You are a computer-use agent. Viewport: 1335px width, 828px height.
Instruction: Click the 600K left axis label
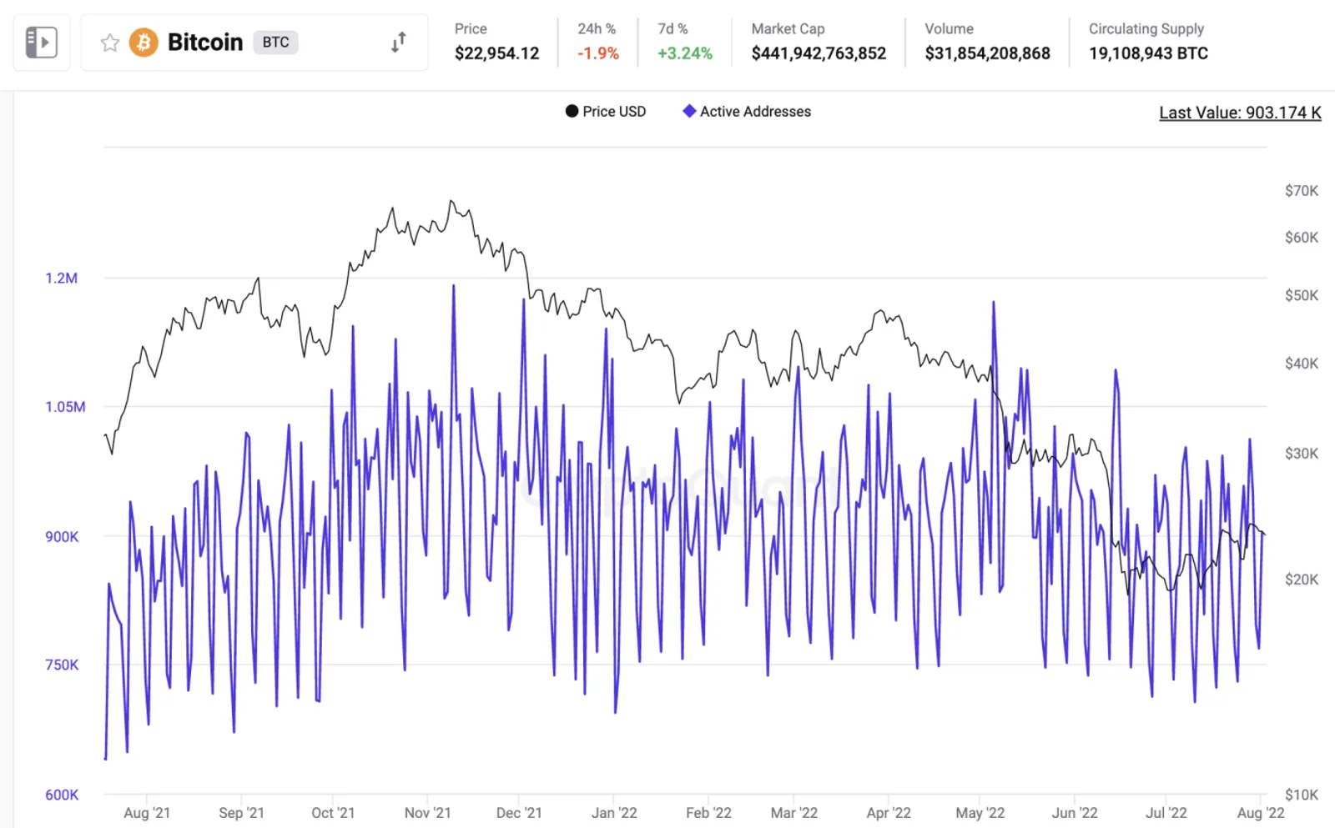point(62,795)
